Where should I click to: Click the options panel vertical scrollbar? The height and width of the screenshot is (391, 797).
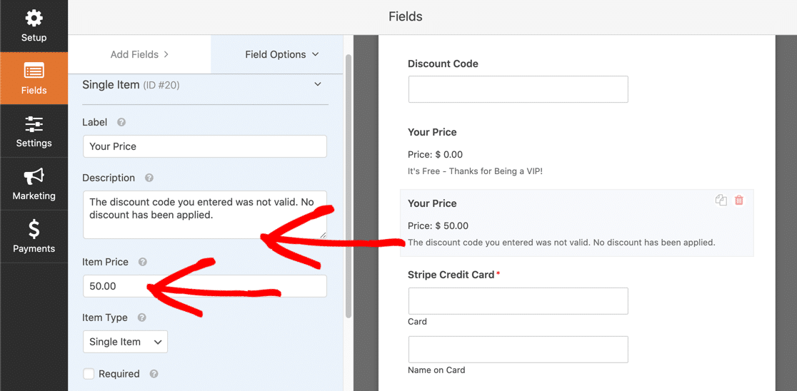(349, 186)
